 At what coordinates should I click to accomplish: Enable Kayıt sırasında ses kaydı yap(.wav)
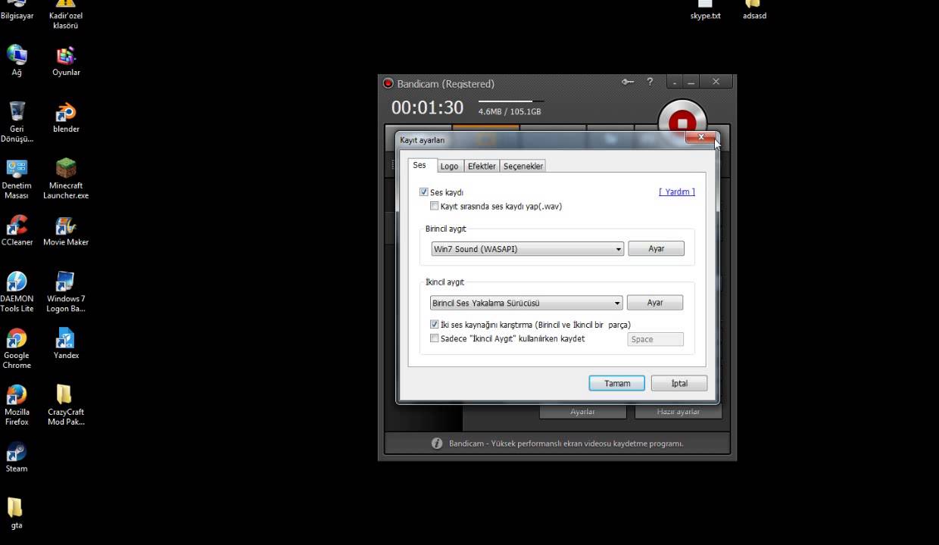click(435, 206)
